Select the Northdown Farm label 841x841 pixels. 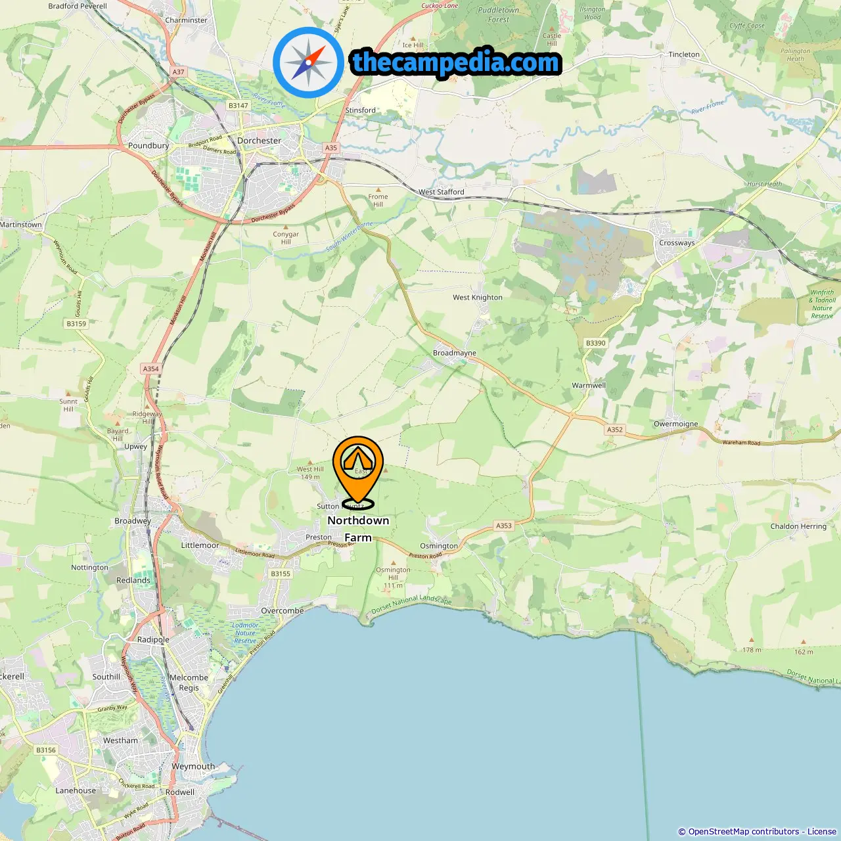coord(358,529)
